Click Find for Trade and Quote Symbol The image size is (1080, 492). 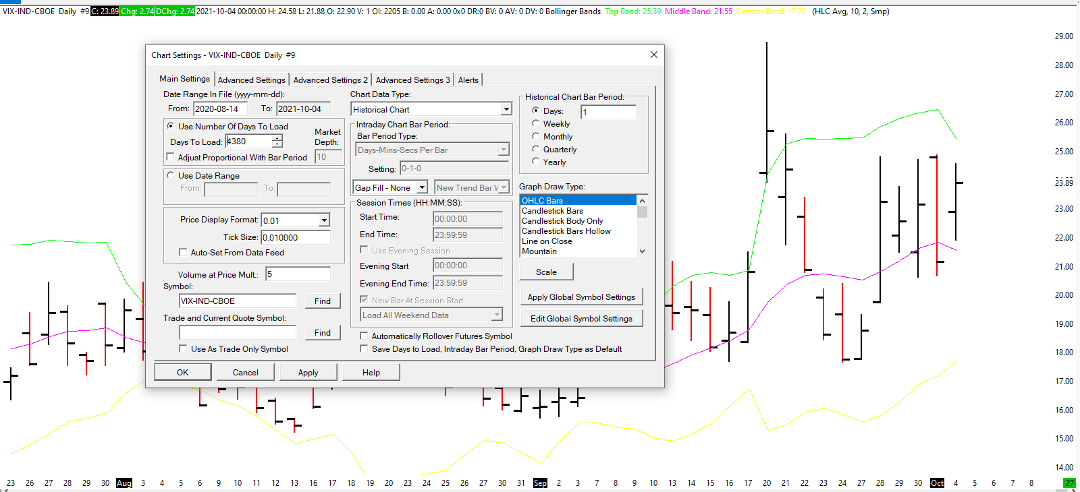point(323,332)
